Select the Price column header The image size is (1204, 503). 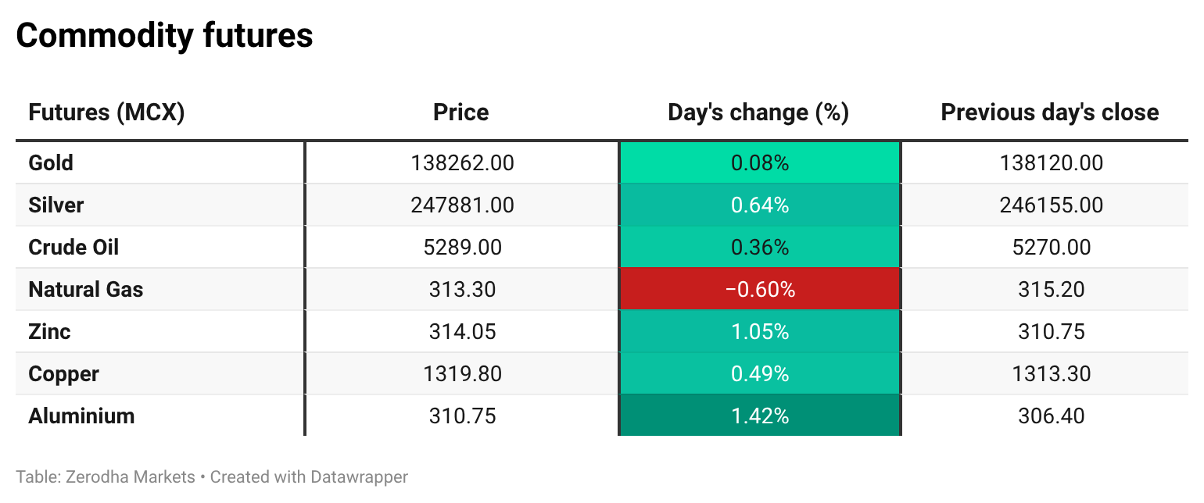[x=460, y=112]
